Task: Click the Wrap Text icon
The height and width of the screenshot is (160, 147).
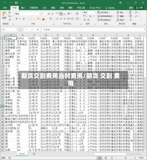Action: tap(77, 14)
